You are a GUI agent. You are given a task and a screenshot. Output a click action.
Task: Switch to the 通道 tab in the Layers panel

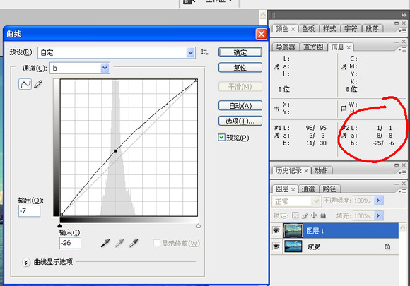pyautogui.click(x=308, y=189)
